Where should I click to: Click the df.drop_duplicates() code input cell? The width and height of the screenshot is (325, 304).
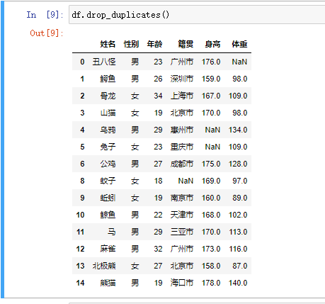[x=197, y=15]
